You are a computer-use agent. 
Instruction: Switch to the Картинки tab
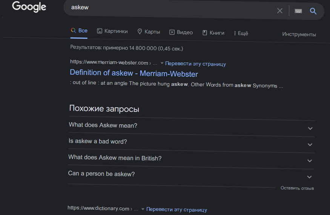(x=112, y=31)
